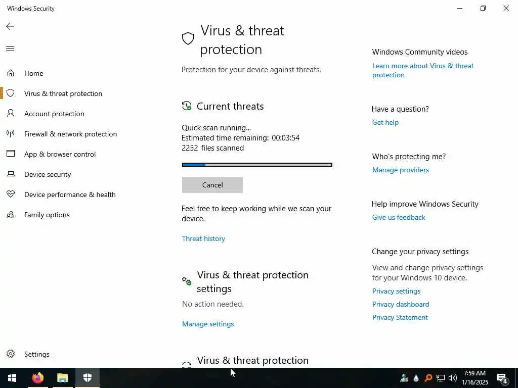Viewport: 518px width, 388px height.
Task: Click the Get help link
Action: pos(385,122)
